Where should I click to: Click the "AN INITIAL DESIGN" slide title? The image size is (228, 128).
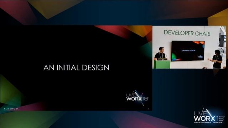click(76, 68)
